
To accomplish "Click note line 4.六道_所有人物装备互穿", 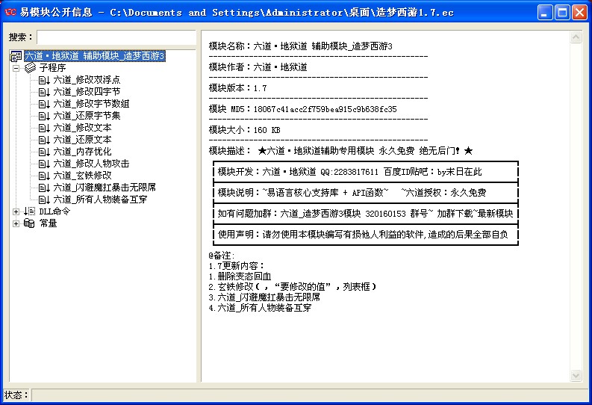I will [260, 308].
